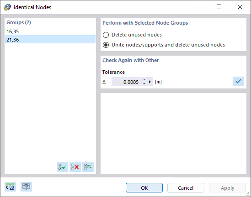Maximize the Identical Nodes dialog window

coord(219,7)
